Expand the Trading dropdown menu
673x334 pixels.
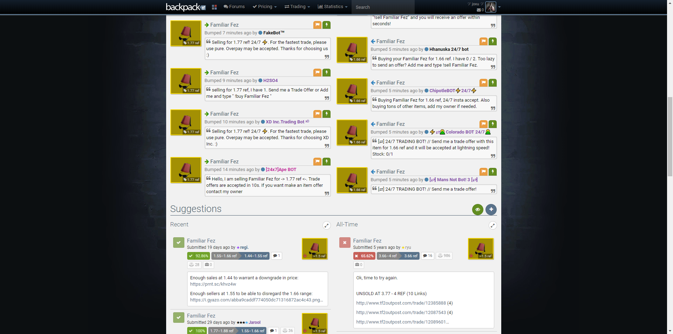pyautogui.click(x=297, y=7)
